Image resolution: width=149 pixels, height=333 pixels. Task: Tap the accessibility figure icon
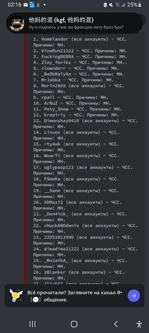coord(139,324)
